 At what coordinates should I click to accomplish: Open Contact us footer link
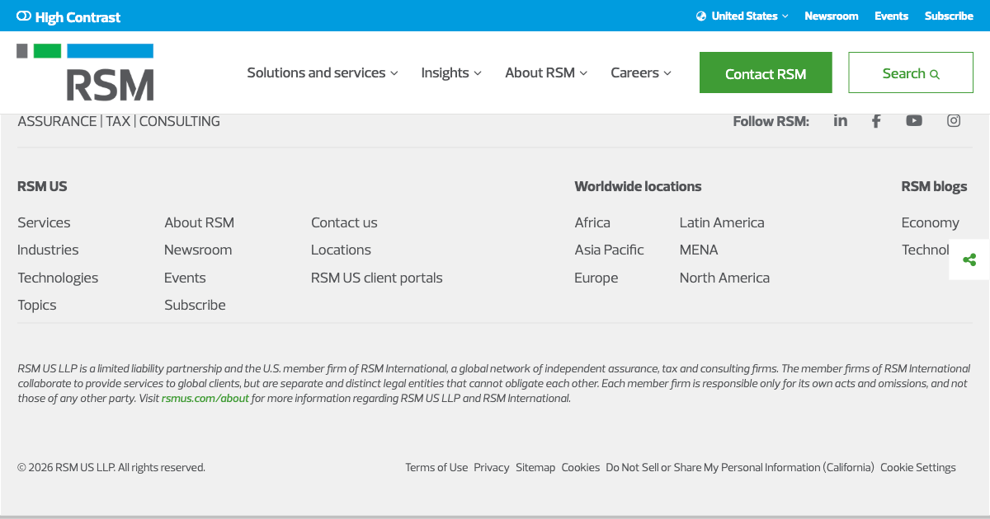[344, 222]
